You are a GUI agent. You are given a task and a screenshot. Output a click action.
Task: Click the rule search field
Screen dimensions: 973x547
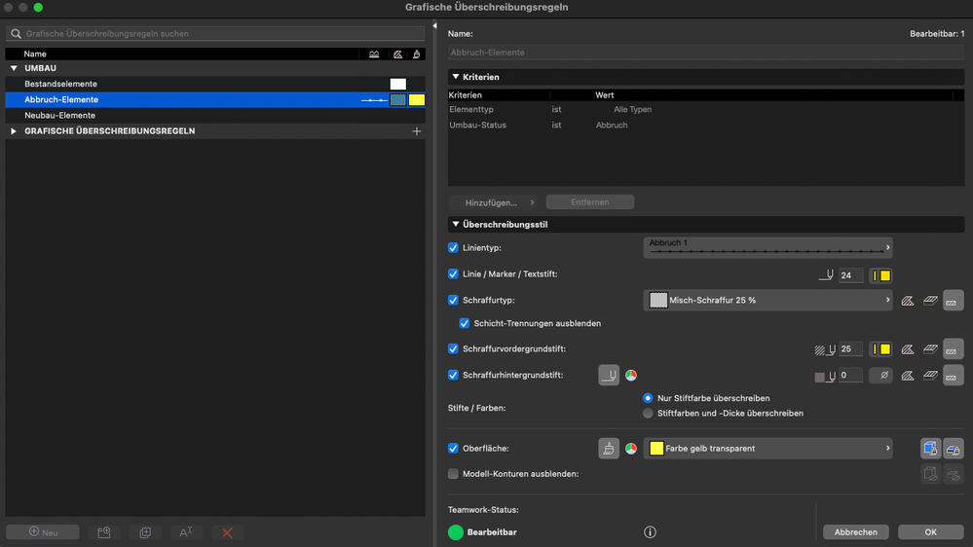[x=214, y=33]
